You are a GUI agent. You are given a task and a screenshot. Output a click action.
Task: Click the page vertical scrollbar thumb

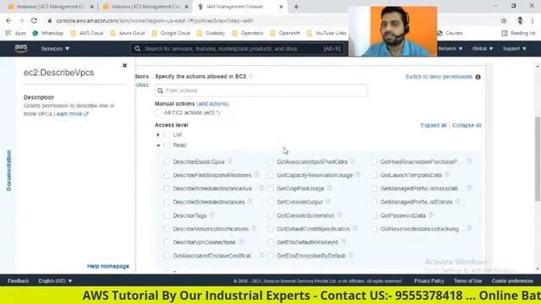tap(538, 159)
